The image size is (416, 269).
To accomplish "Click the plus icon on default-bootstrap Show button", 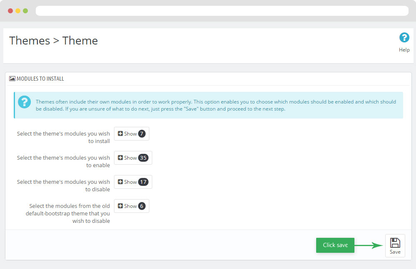I will (x=120, y=206).
